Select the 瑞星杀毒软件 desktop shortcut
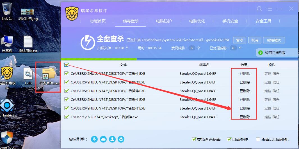This screenshot has height=149, width=299. coord(7,78)
